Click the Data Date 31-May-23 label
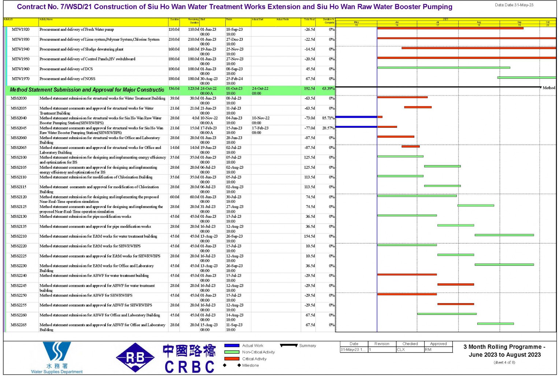 (514, 5)
